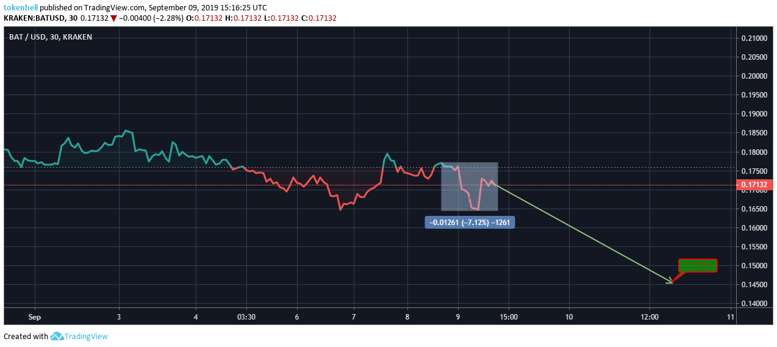Screen dimensions: 777x347
Task: Click the 12:00 label on the time axis
Action: click(x=650, y=317)
